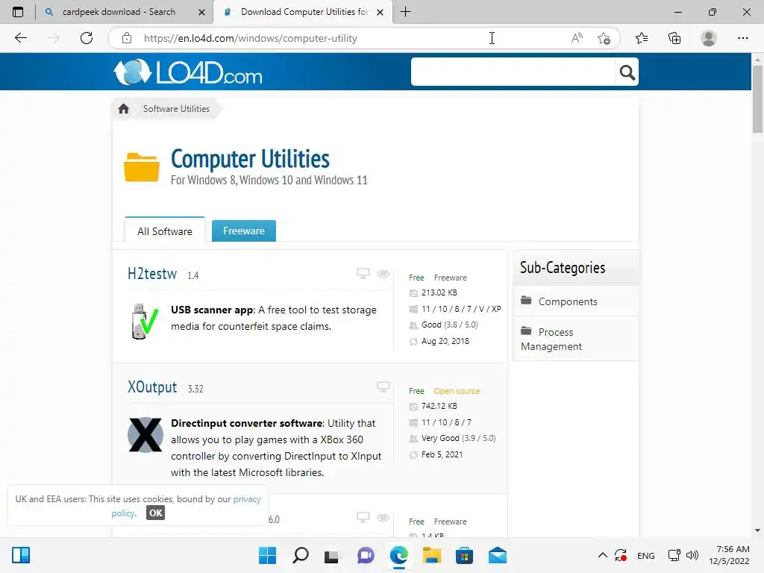Open taskbar Search icon
This screenshot has width=764, height=573.
300,555
